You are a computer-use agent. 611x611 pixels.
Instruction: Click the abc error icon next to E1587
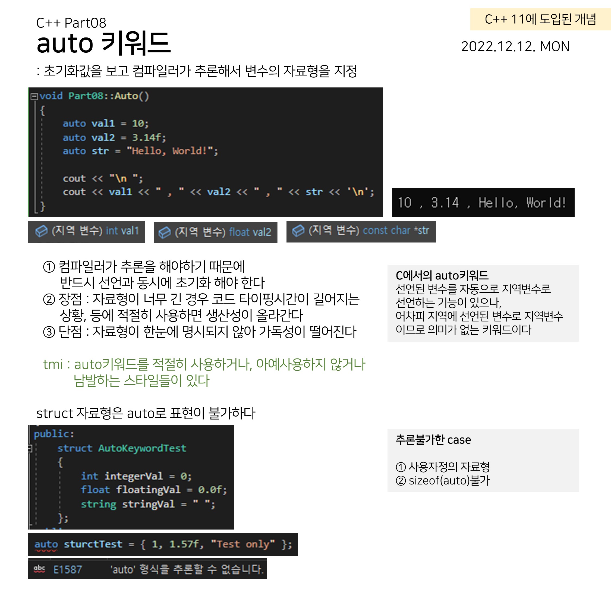39,569
